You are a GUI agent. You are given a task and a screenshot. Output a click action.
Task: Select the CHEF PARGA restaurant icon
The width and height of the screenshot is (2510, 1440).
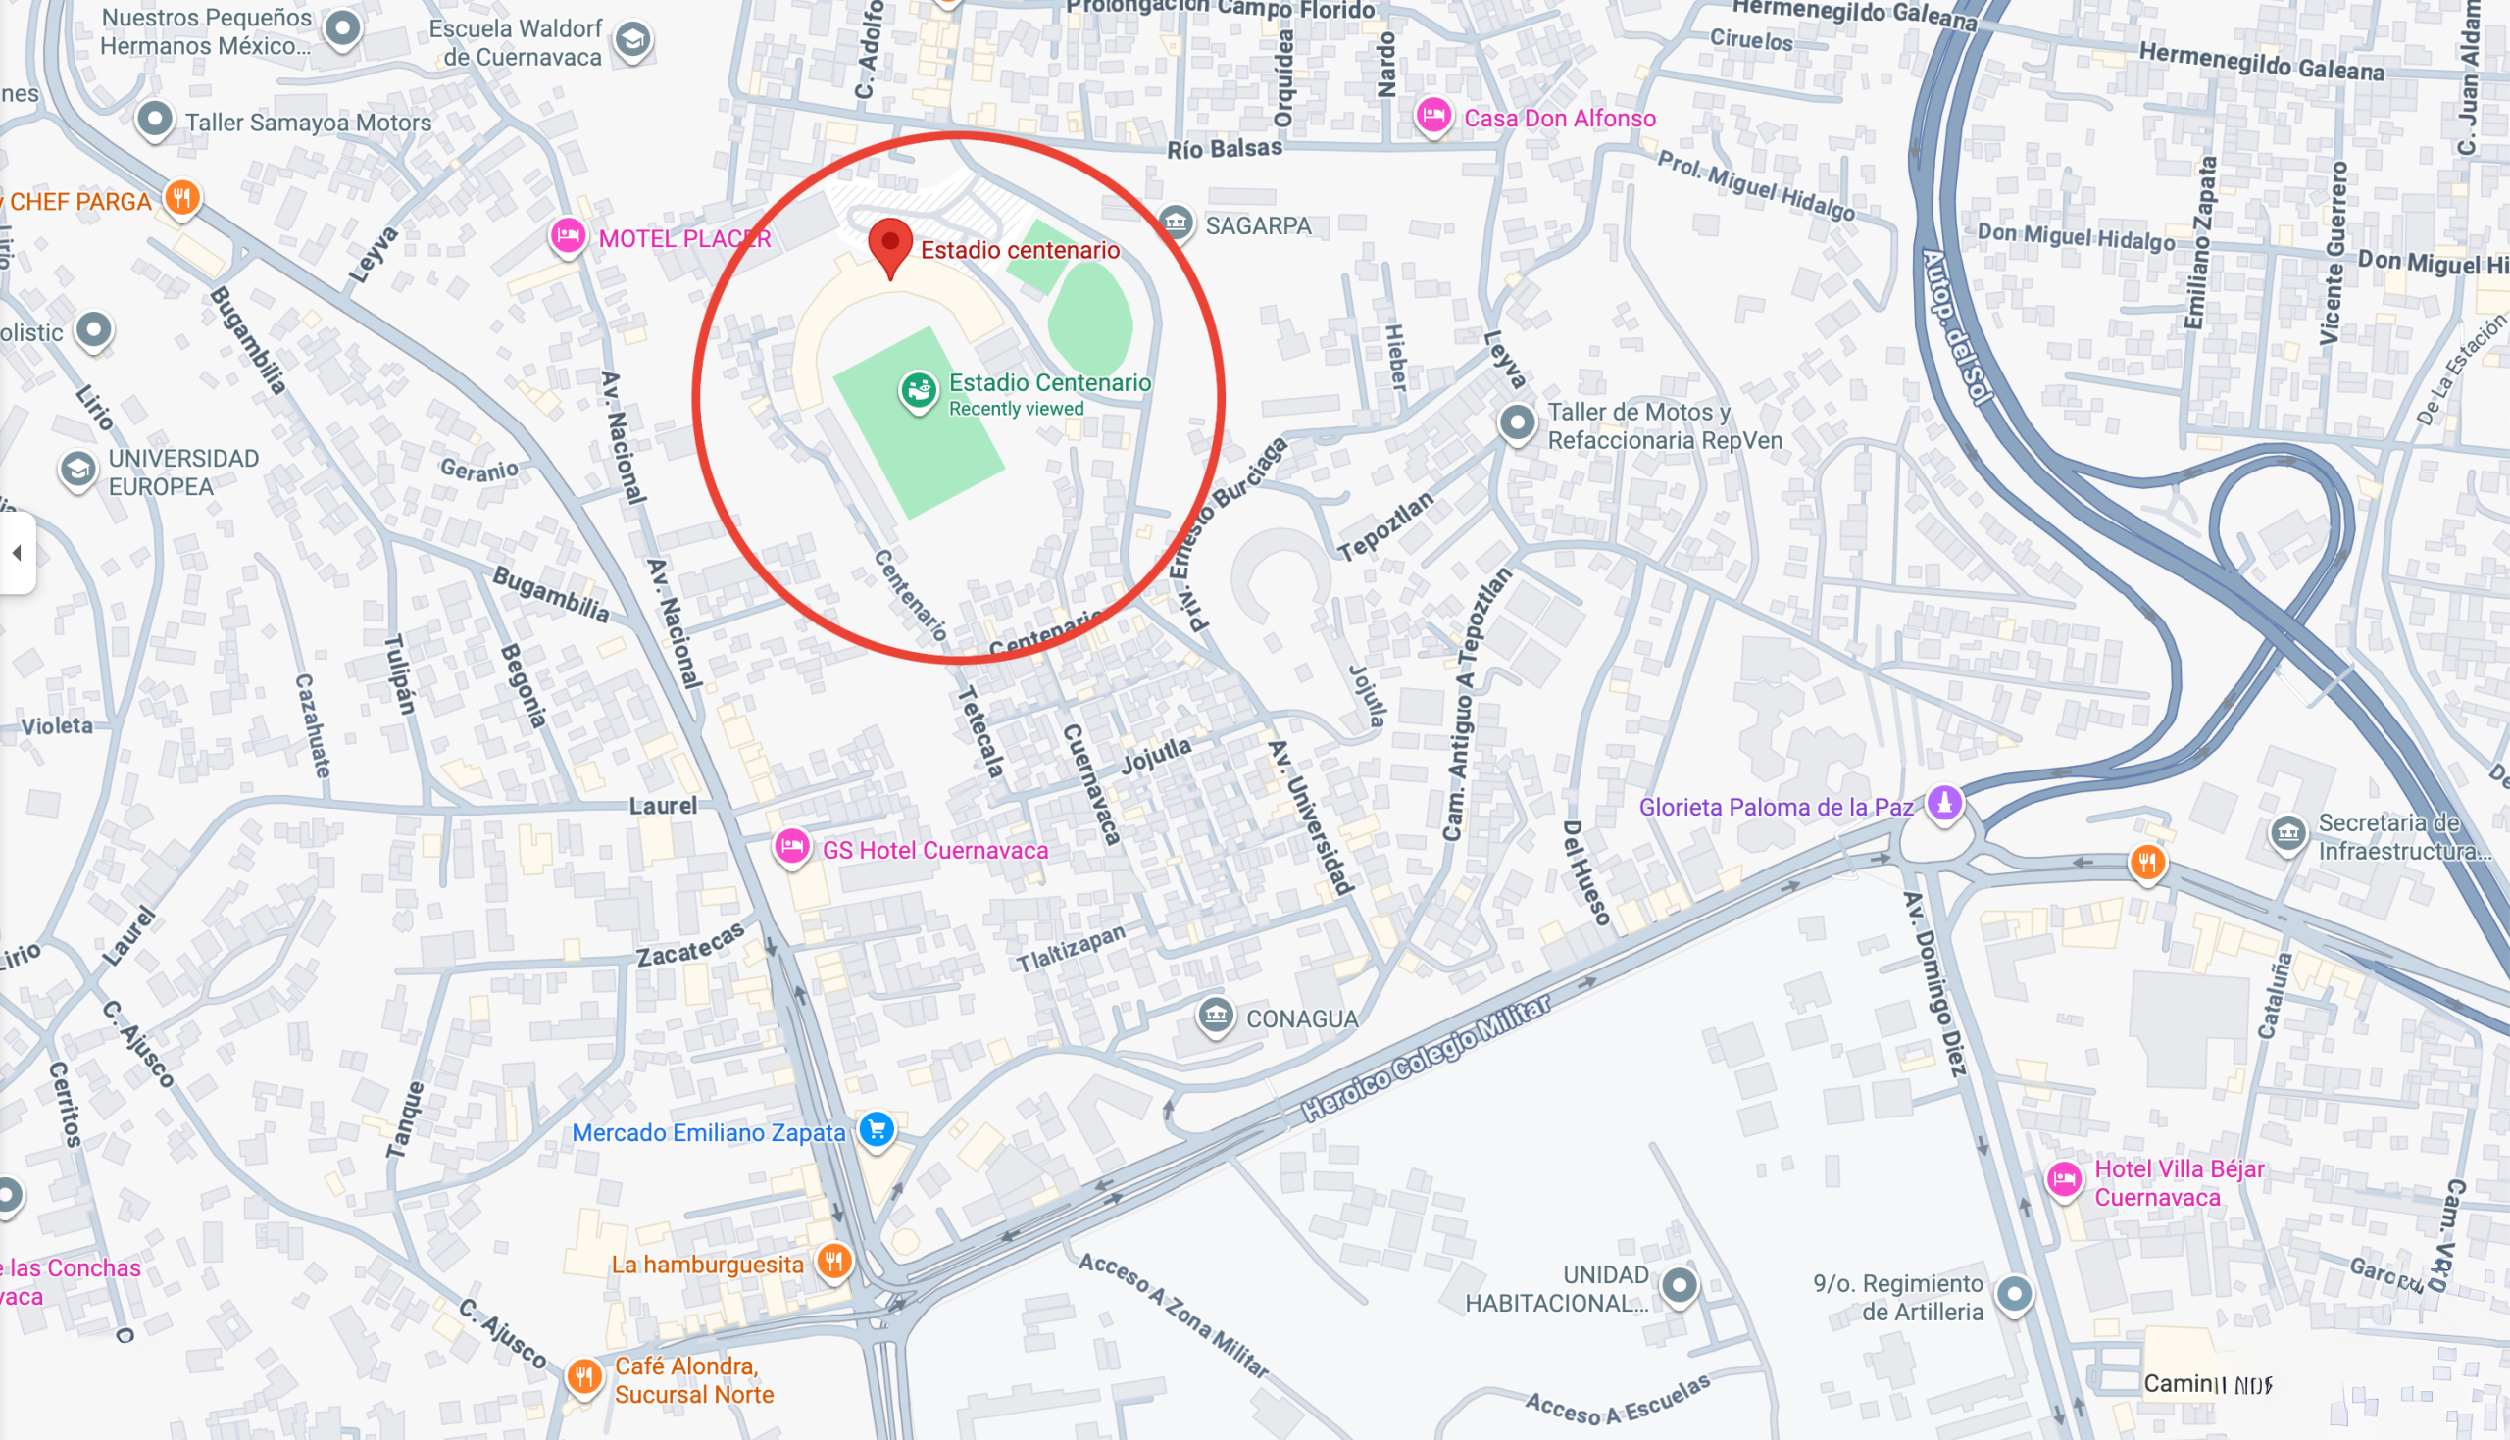point(182,200)
